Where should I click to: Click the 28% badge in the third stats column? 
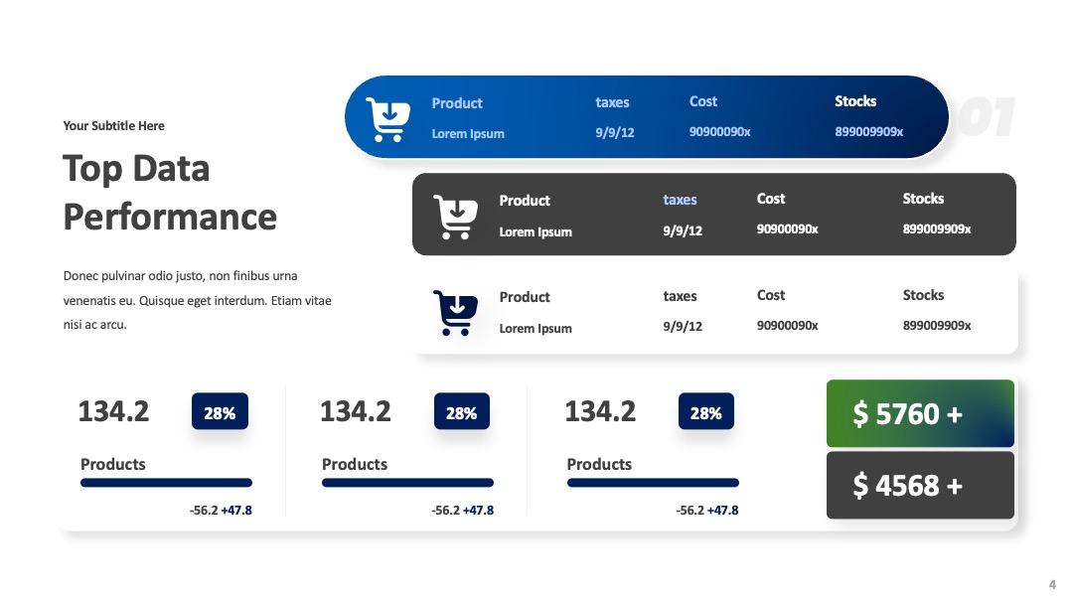tap(706, 411)
